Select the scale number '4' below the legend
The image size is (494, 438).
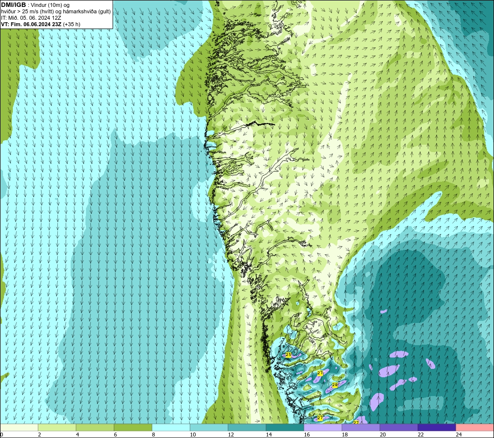(78, 435)
